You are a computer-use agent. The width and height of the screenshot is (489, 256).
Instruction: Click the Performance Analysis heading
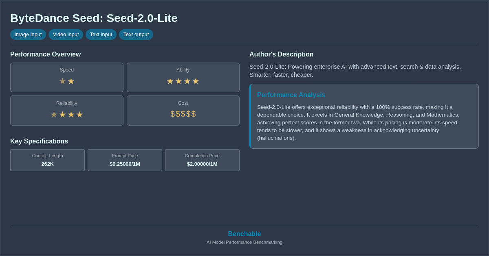[x=291, y=95]
